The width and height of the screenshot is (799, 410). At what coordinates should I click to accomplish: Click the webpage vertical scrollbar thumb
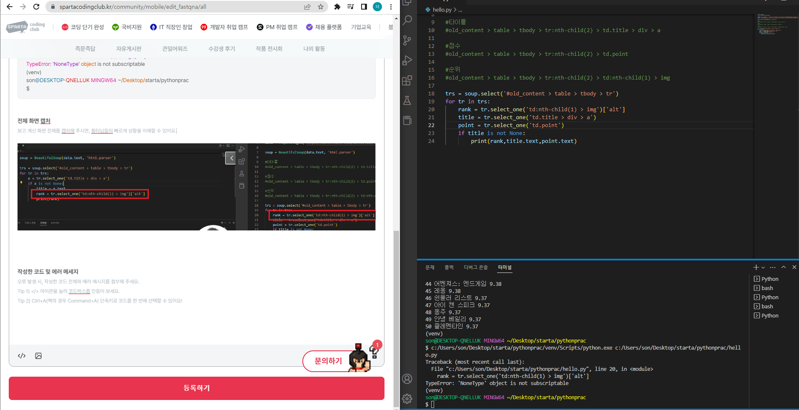click(396, 318)
